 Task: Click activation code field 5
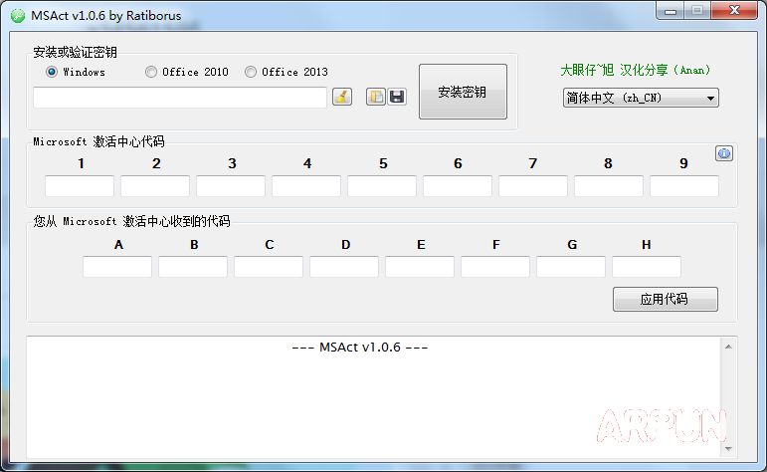pos(382,186)
